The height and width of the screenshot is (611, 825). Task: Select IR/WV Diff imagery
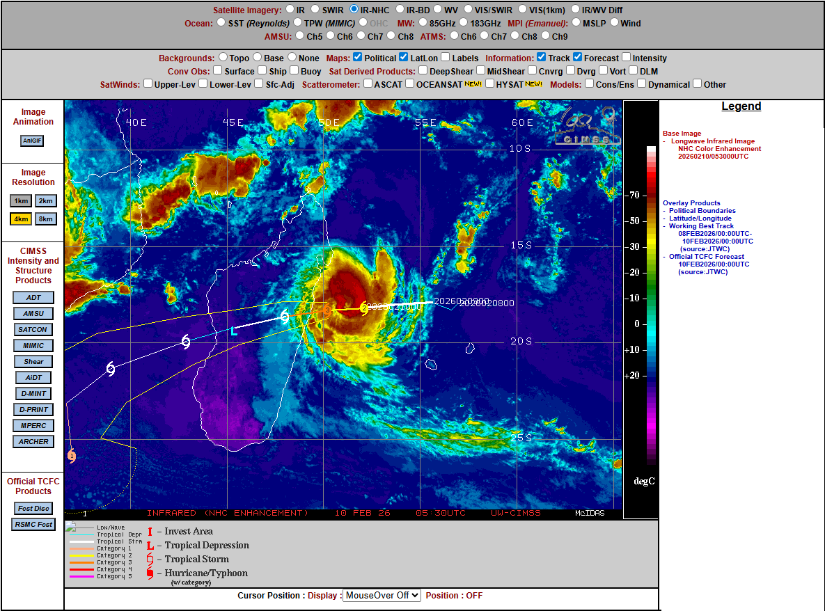click(576, 9)
